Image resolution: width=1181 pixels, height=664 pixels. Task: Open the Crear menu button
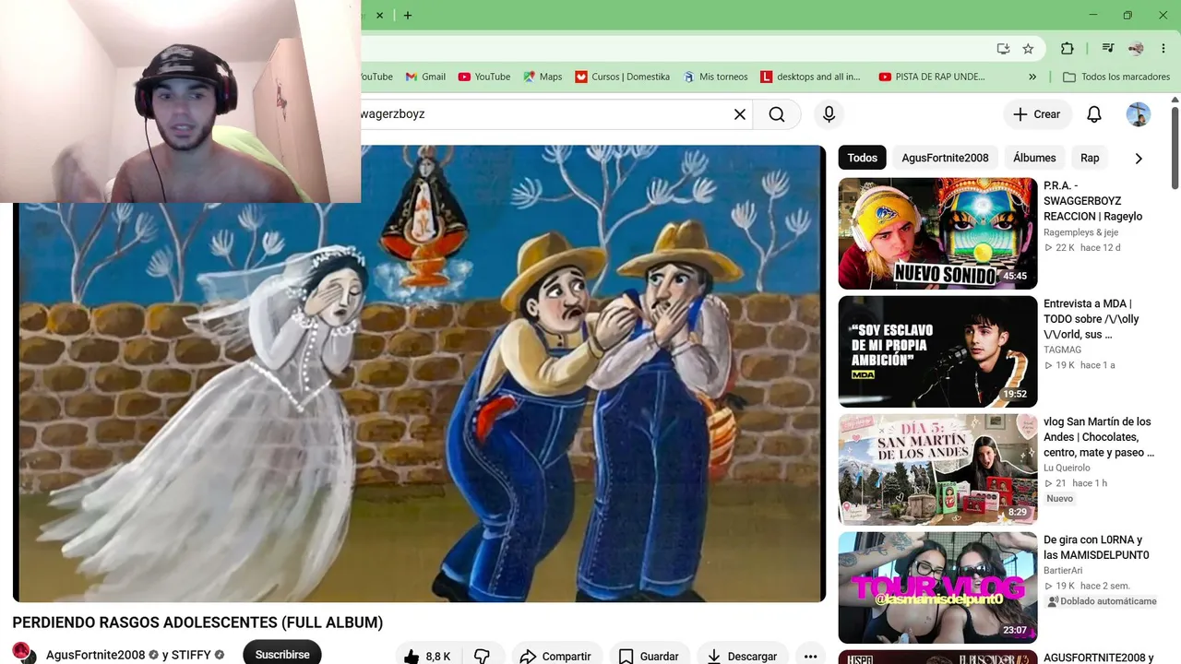coord(1037,114)
